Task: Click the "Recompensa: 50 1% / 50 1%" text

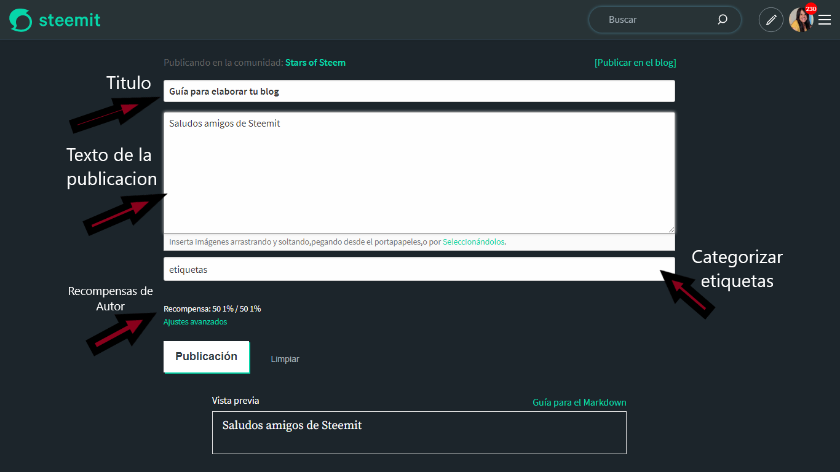Action: (212, 309)
